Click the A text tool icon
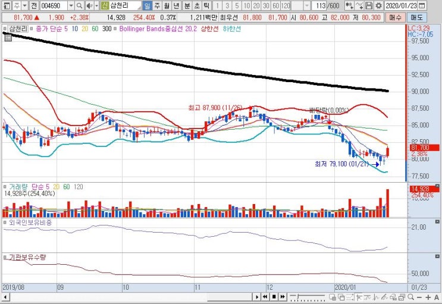Image resolution: width=442 pixels, height=304 pixels. tap(437, 297)
